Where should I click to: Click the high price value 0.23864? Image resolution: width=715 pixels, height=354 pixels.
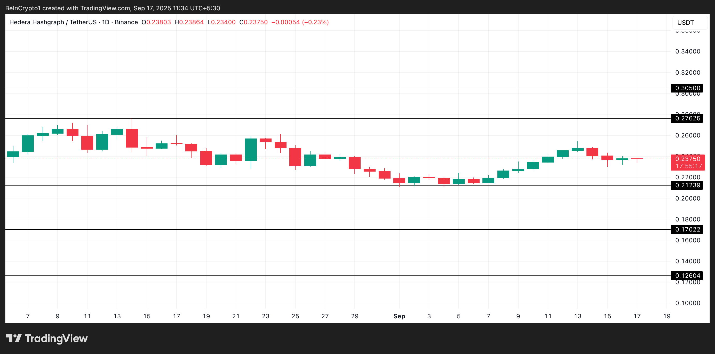coord(192,22)
